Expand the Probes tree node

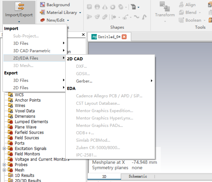pos(4,165)
